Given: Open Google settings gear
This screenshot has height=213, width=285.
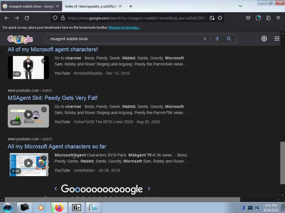Looking at the screenshot, I should (264, 39).
